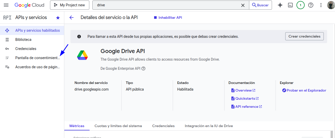The height and width of the screenshot is (138, 335).
Task: Open the API reference documentation link
Action: coord(246,107)
